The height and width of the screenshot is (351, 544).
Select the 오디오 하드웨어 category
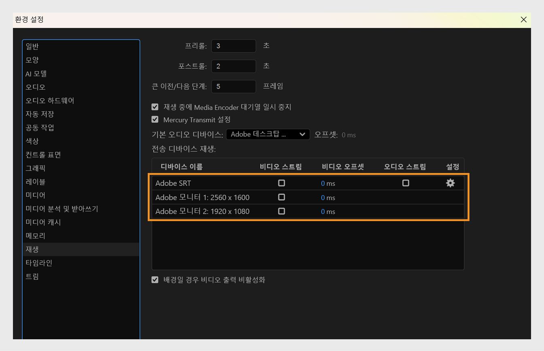tap(49, 100)
